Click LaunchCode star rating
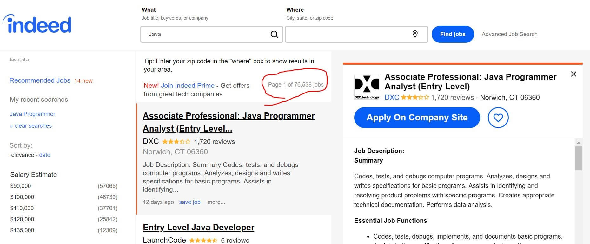This screenshot has width=590, height=244. click(203, 241)
